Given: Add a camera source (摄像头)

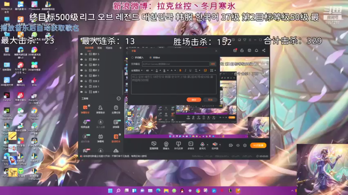Looking at the screenshot, I should point(166,146).
